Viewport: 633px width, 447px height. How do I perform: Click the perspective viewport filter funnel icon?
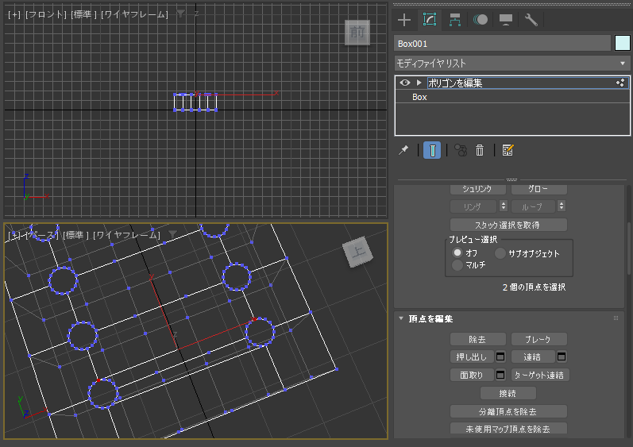(173, 235)
